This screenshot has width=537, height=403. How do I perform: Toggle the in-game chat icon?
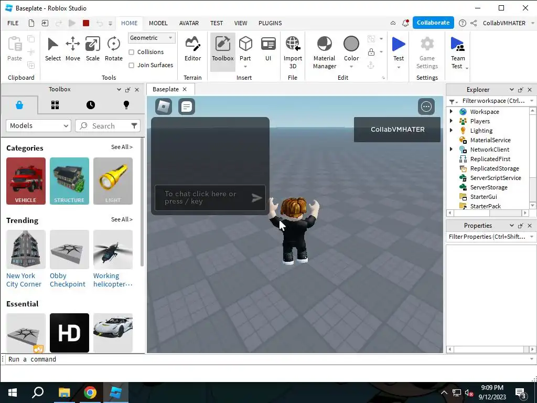click(187, 107)
